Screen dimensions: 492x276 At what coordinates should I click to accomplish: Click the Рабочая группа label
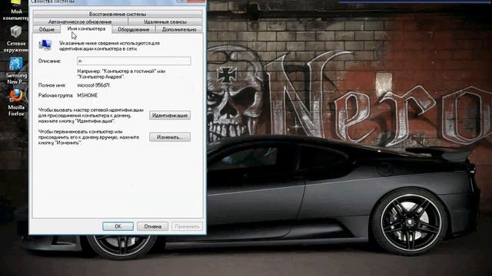(56, 95)
